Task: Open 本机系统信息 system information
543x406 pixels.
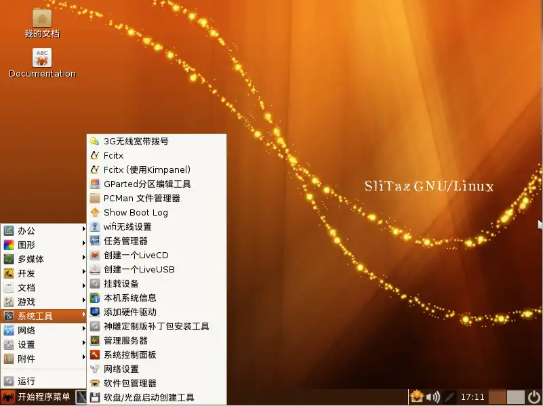Action: click(157, 298)
